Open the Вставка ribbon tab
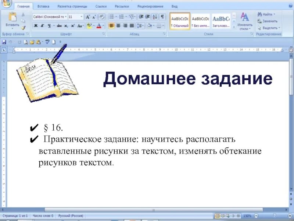Screen dimensions: 294x221 click(x=43, y=6)
